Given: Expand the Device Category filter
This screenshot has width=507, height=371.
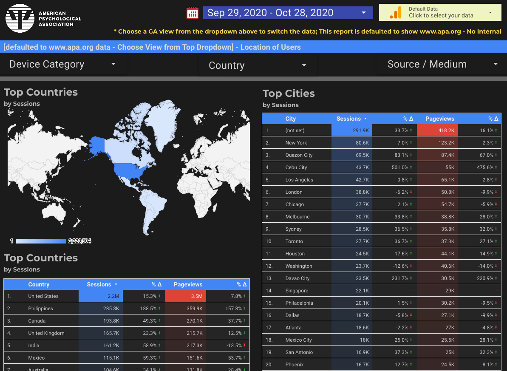Looking at the screenshot, I should click(x=63, y=64).
